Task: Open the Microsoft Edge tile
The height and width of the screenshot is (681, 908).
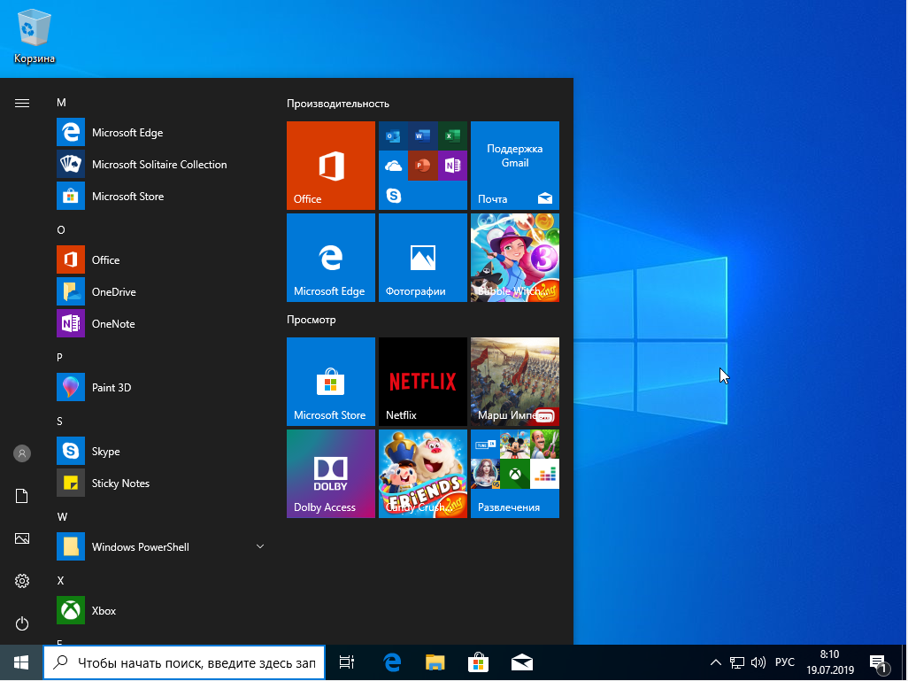Action: coord(331,258)
